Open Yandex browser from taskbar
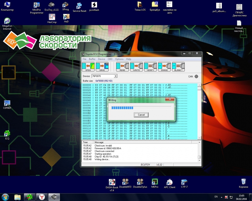252x201 pixels. (x=42, y=197)
